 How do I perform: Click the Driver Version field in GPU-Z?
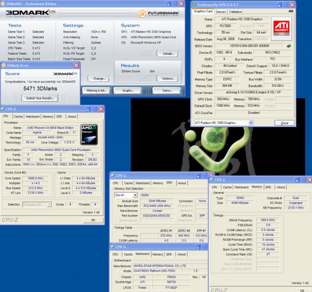(x=253, y=92)
